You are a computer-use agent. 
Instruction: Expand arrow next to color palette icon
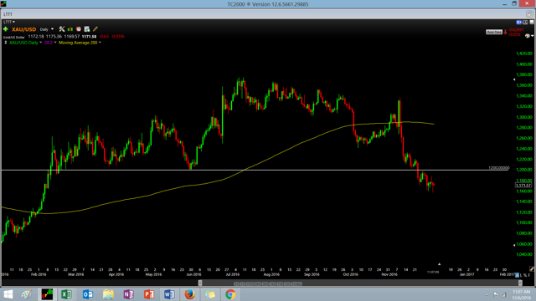point(533,36)
